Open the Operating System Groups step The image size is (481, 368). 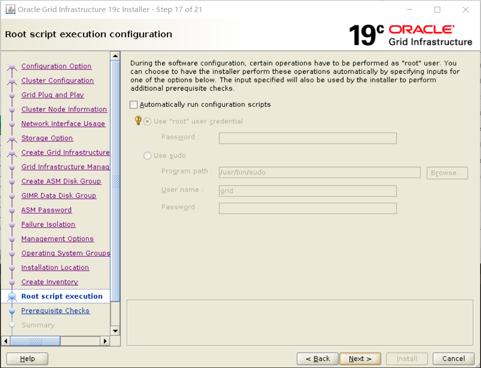click(66, 253)
